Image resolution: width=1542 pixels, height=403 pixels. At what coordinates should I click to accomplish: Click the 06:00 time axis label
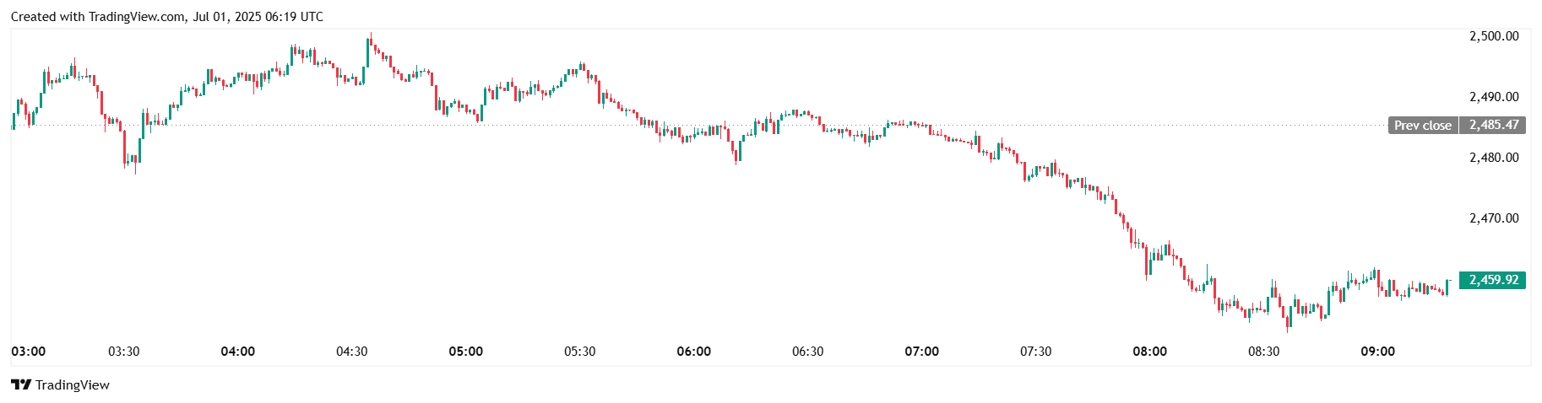click(x=694, y=352)
